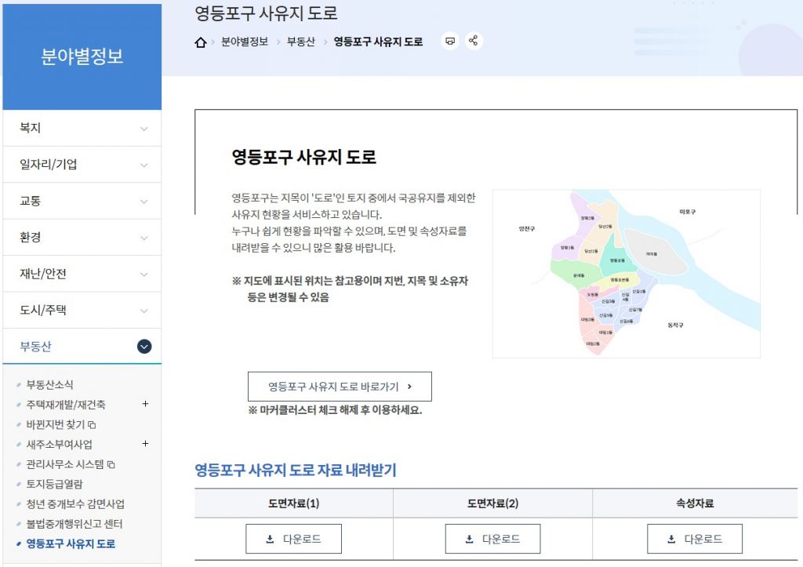Collapse the 부동산 section arrow icon
This screenshot has height=567, width=803.
point(144,347)
